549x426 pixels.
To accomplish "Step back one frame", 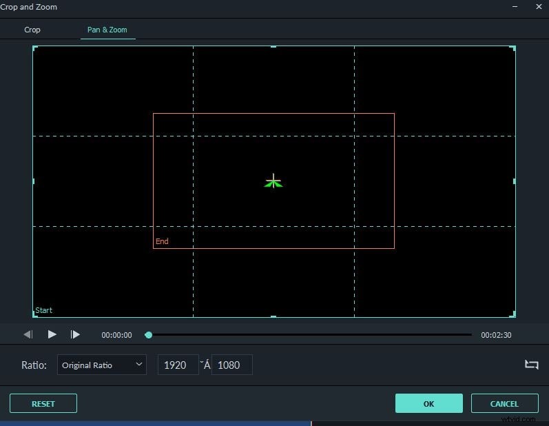I will 28,334.
